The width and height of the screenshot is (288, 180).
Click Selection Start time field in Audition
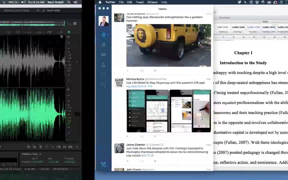[x=38, y=162]
